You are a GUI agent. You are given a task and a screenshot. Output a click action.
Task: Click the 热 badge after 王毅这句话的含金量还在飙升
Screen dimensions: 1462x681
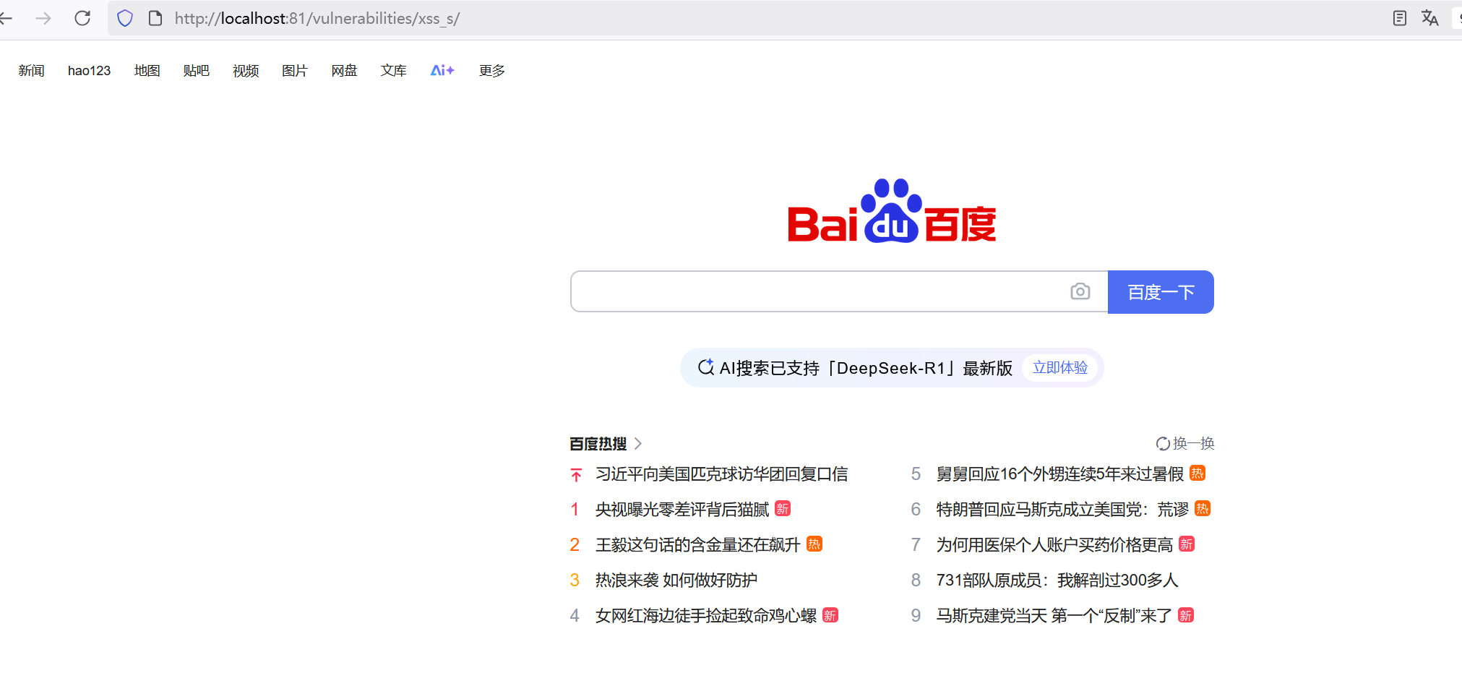coord(814,544)
